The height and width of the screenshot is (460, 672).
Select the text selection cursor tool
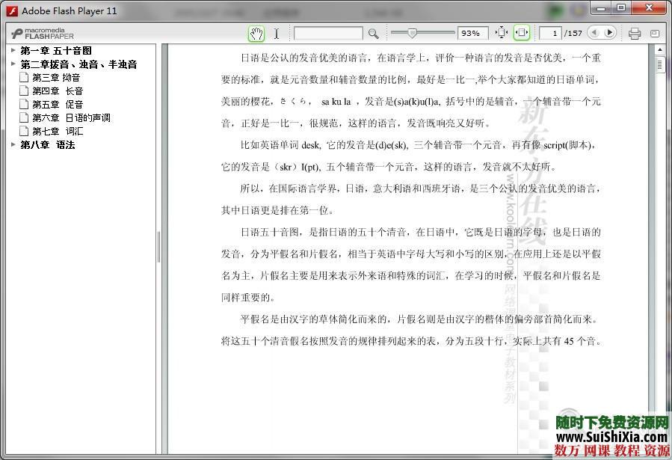276,34
